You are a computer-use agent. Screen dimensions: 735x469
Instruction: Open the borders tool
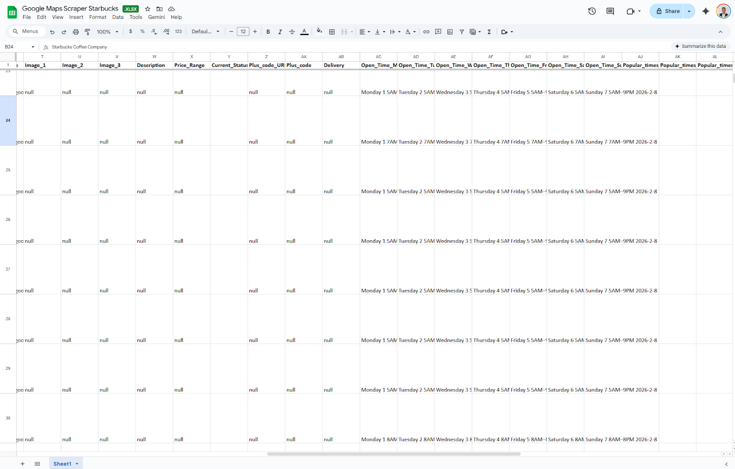332,32
